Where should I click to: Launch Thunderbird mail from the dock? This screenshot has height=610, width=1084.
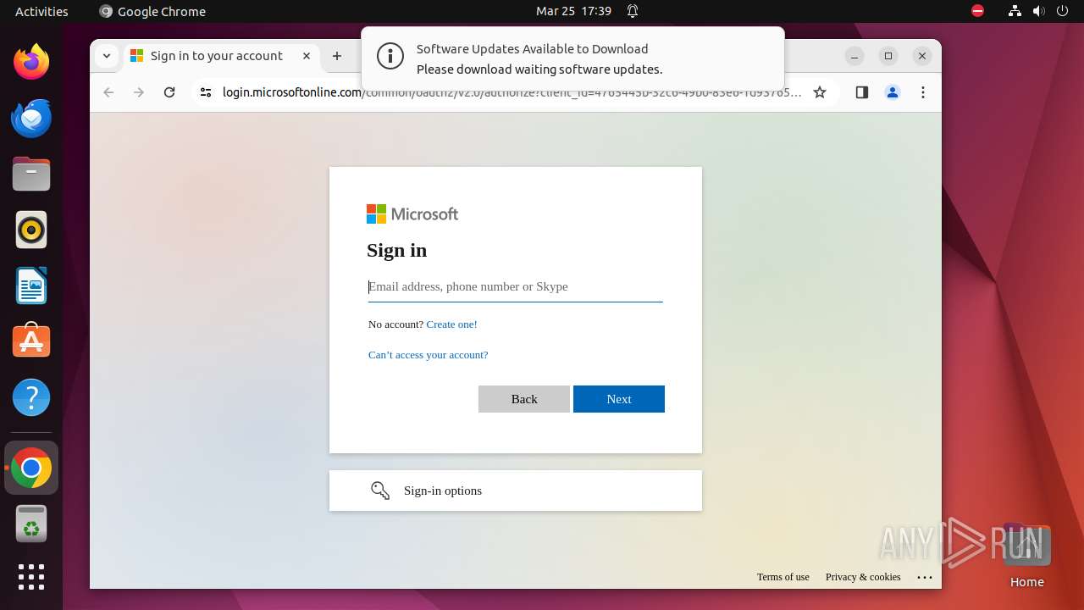pyautogui.click(x=31, y=118)
